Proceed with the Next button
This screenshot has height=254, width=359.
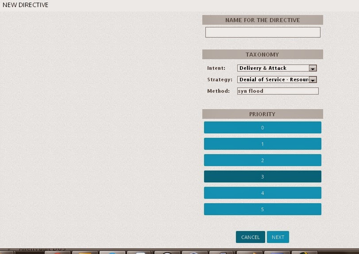coord(278,237)
